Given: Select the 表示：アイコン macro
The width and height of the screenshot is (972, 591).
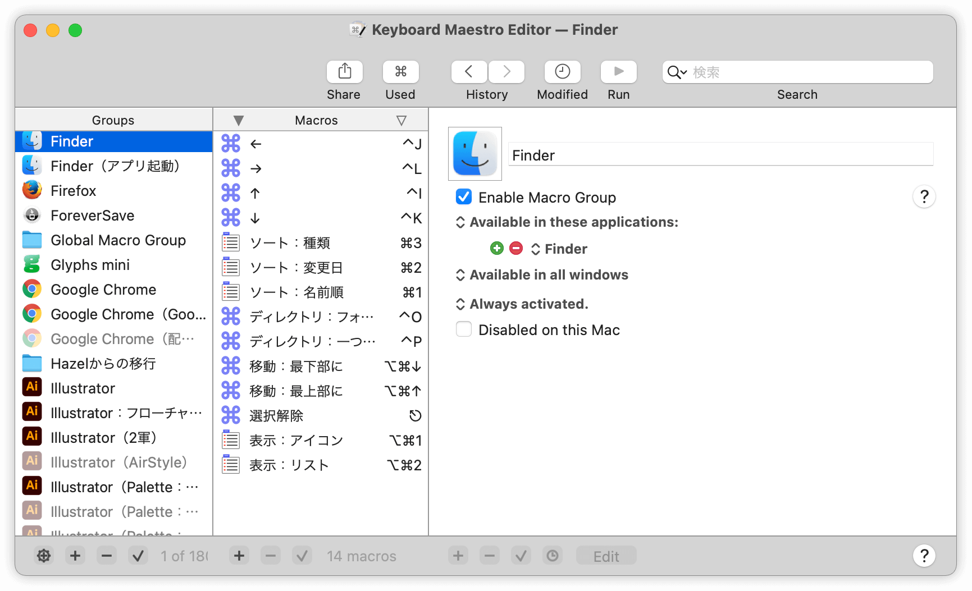Looking at the screenshot, I should [x=321, y=441].
